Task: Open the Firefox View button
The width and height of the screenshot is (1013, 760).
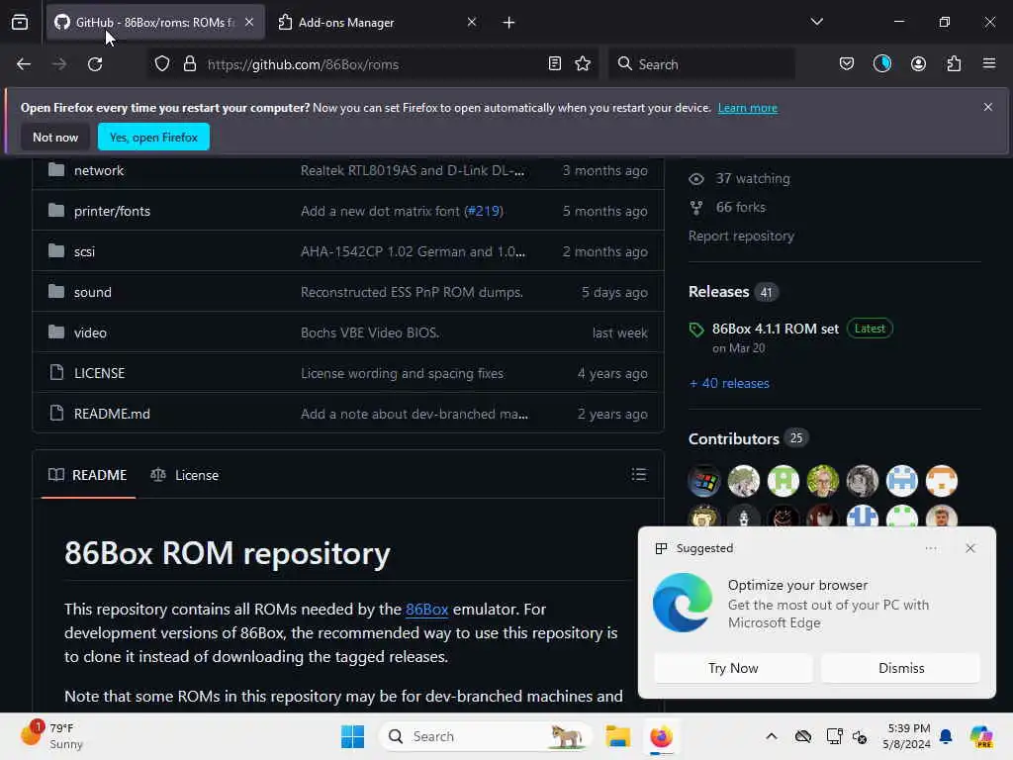Action: coord(20,22)
